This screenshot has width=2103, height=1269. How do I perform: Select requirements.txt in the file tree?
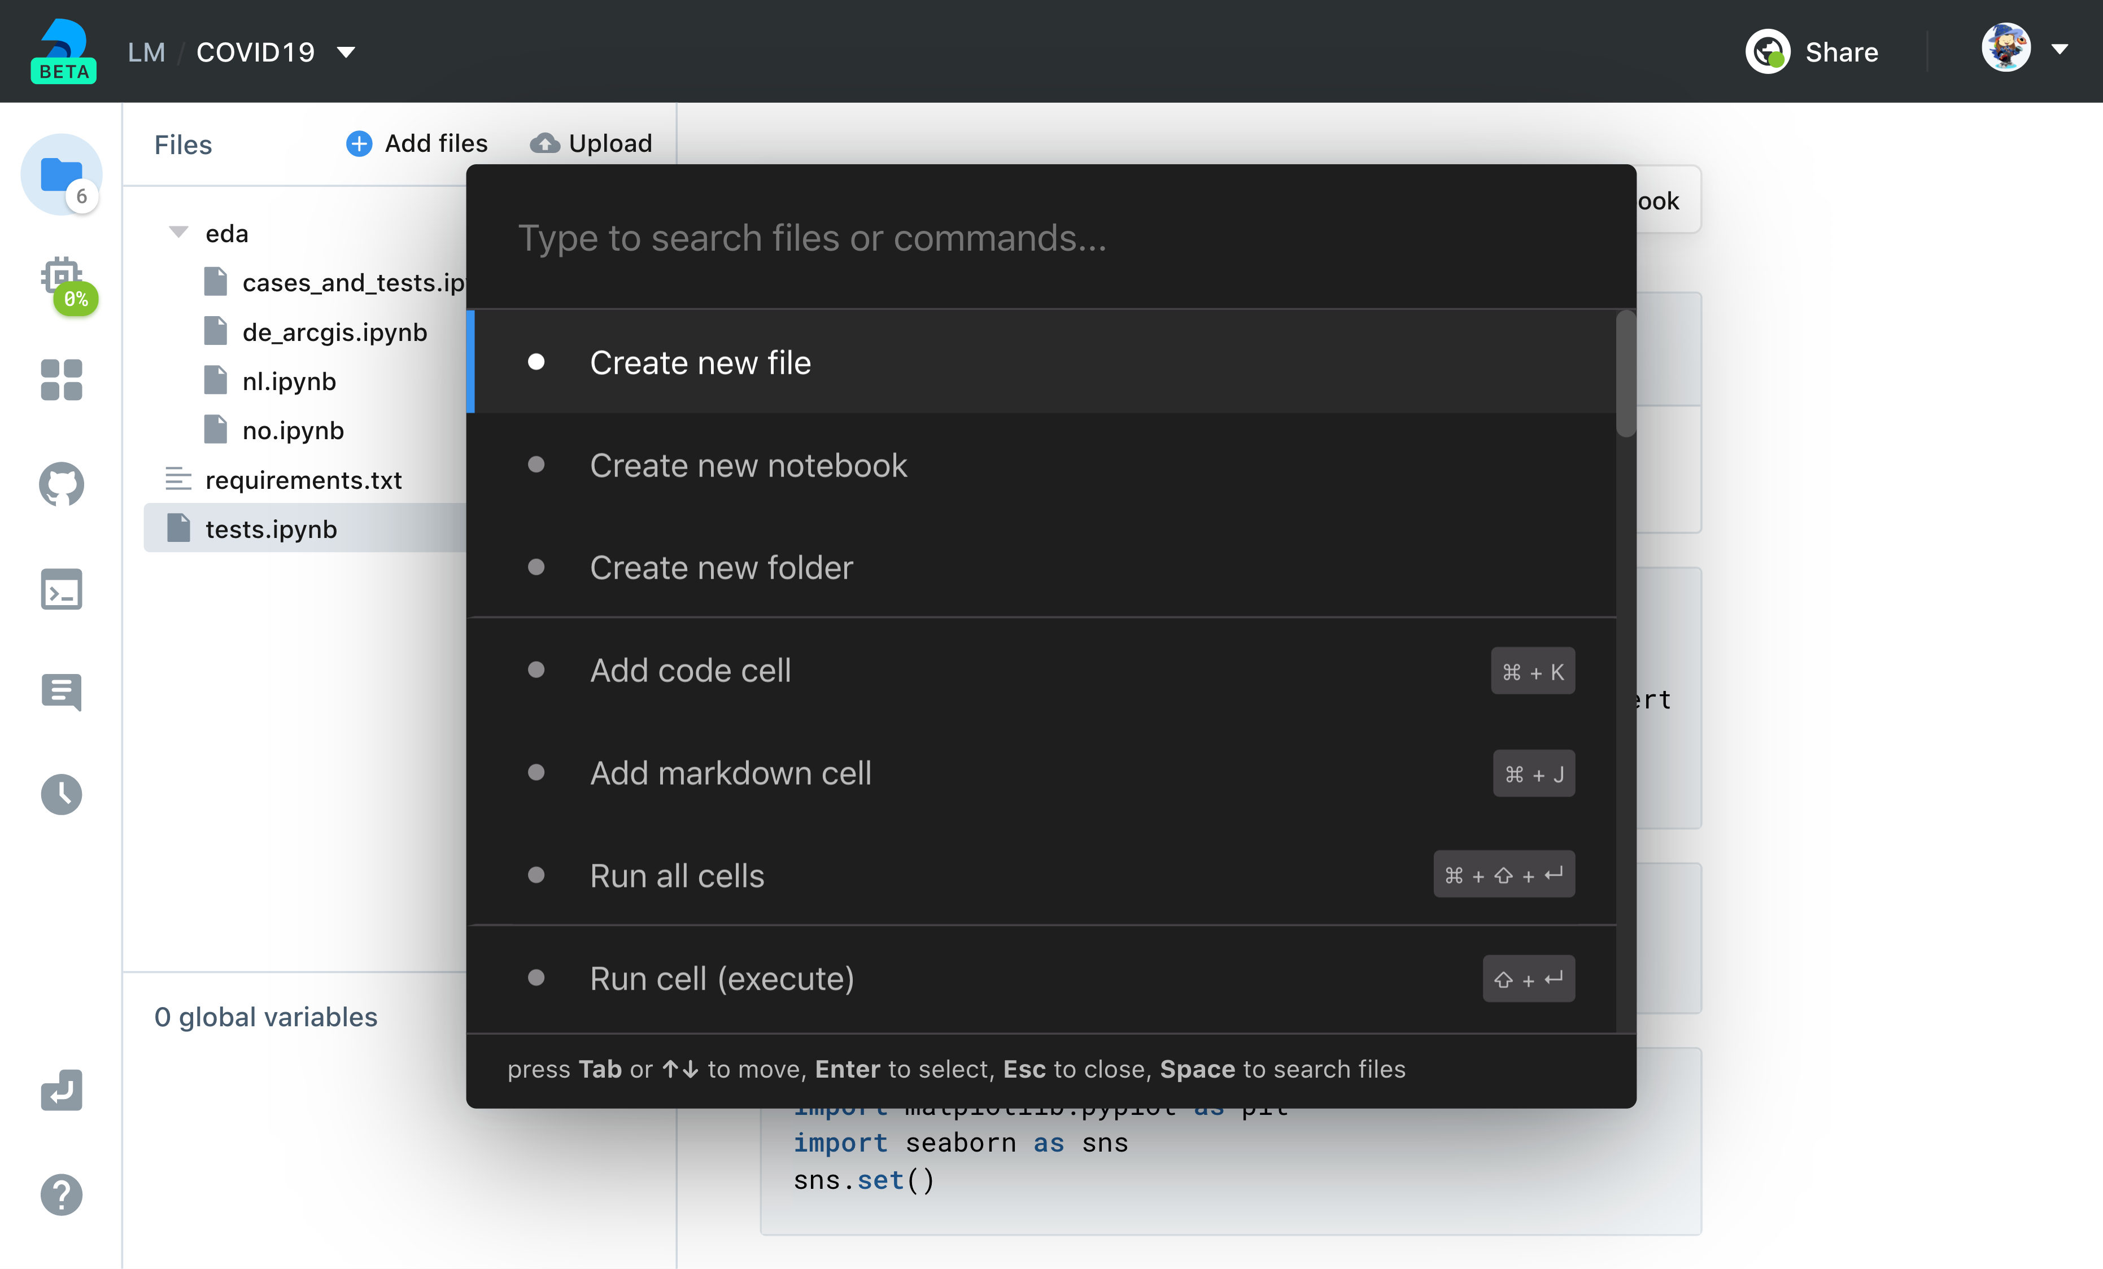[x=305, y=480]
